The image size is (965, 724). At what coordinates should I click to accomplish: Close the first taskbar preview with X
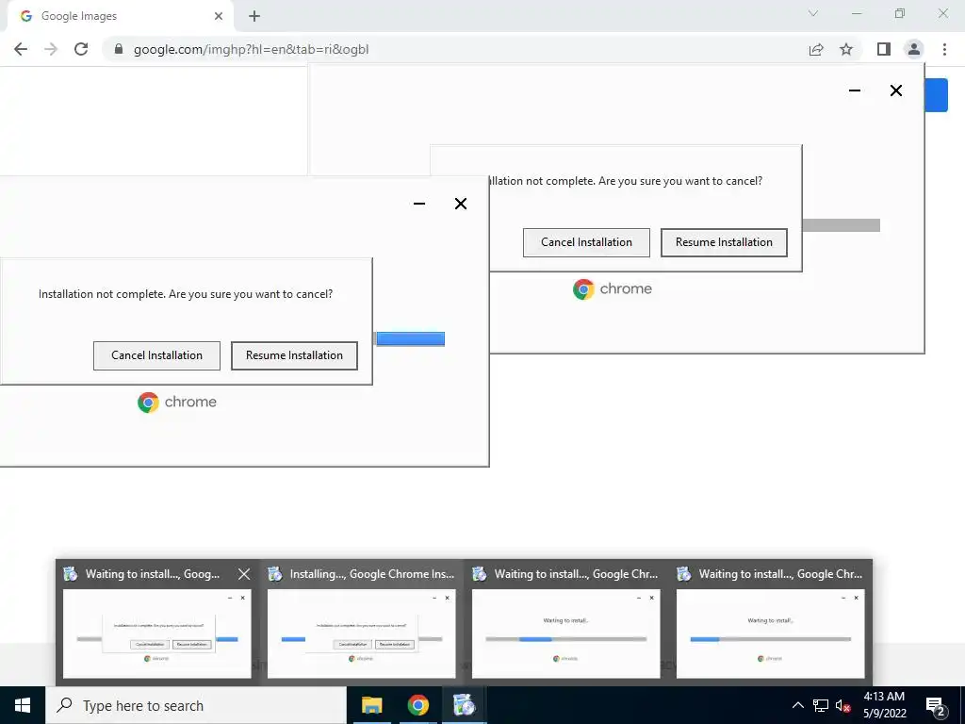click(244, 574)
